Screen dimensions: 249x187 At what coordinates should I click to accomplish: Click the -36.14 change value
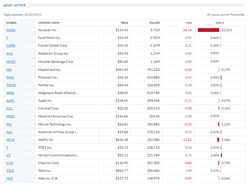[187, 30]
